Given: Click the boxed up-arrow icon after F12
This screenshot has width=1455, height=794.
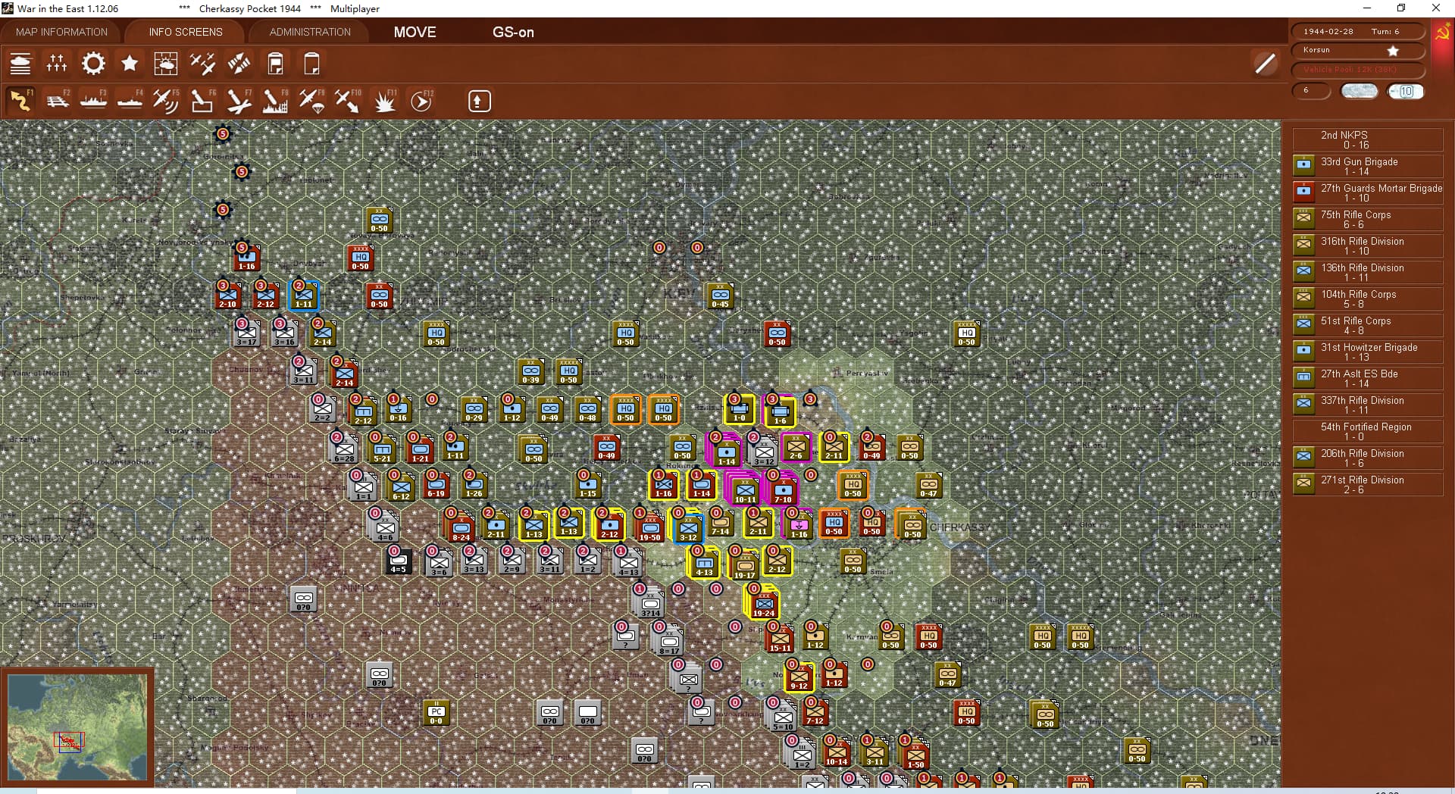Looking at the screenshot, I should tap(480, 101).
